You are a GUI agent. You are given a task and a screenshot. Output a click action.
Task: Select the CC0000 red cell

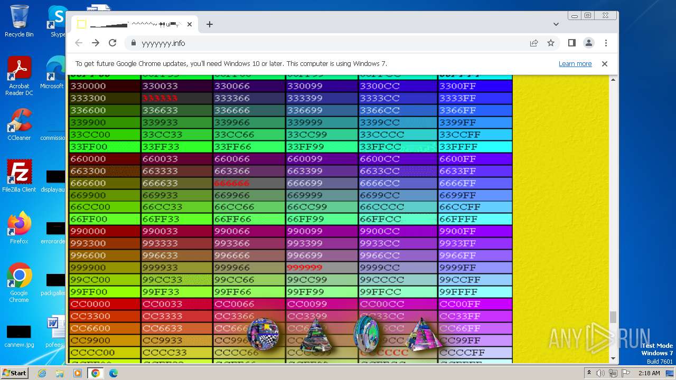point(105,304)
